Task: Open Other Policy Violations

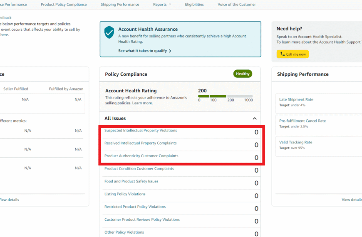Action: 124,232
